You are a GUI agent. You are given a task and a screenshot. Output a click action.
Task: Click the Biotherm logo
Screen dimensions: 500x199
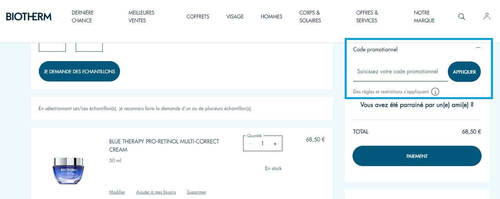pos(29,16)
